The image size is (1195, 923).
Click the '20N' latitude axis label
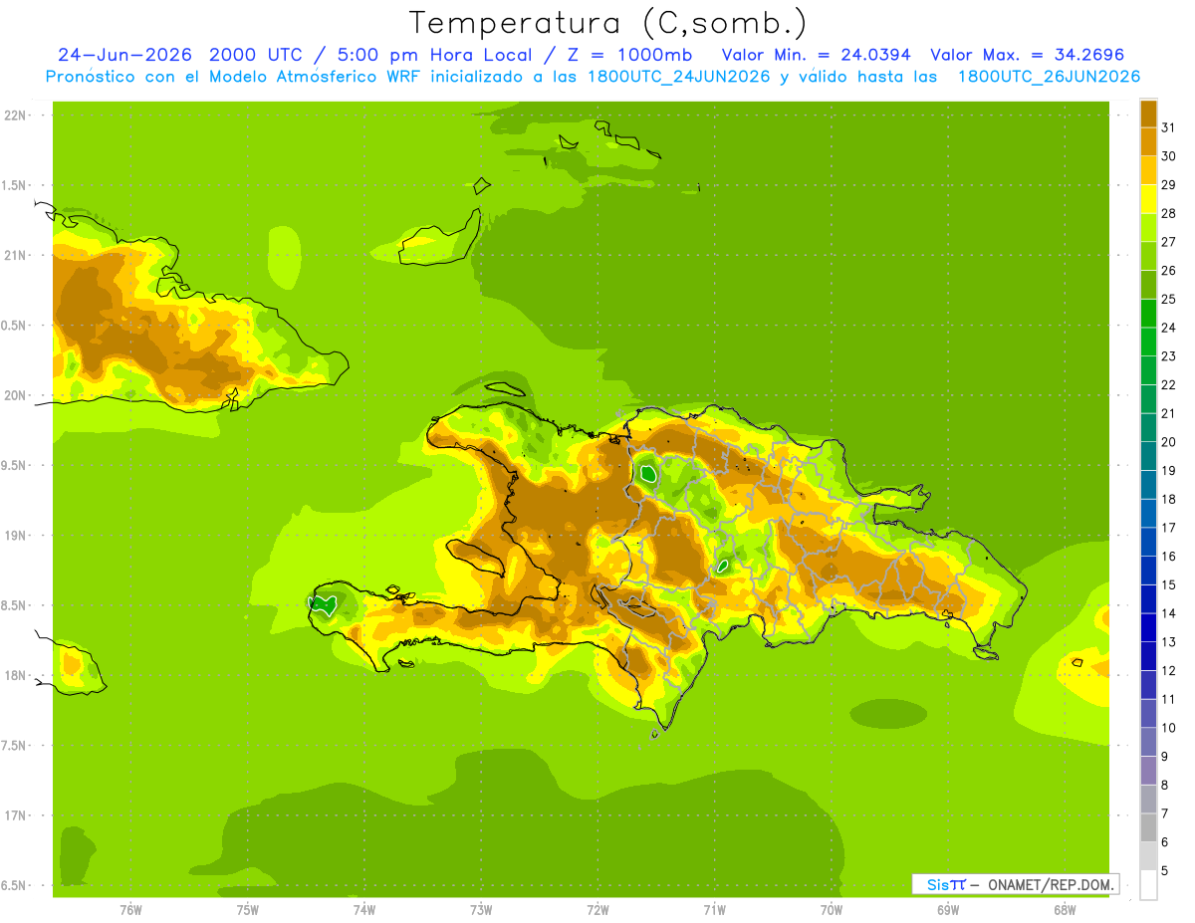click(15, 395)
